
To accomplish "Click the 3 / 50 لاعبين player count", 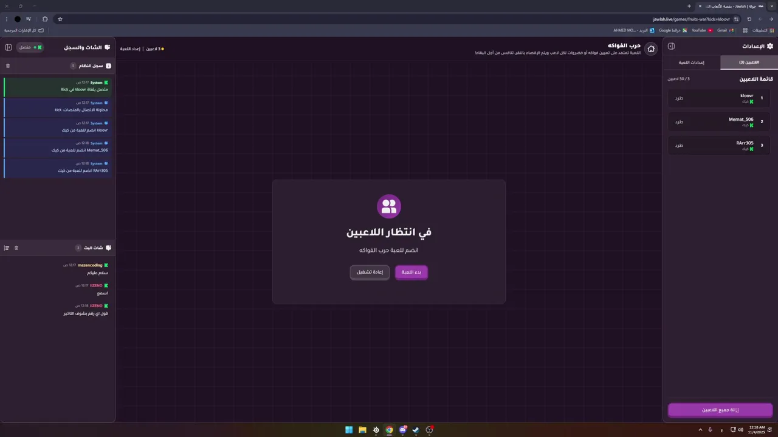I will [678, 79].
